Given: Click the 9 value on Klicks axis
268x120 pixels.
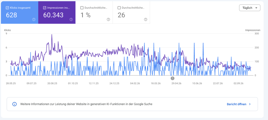Looking at the screenshot, I should coord(6,34).
